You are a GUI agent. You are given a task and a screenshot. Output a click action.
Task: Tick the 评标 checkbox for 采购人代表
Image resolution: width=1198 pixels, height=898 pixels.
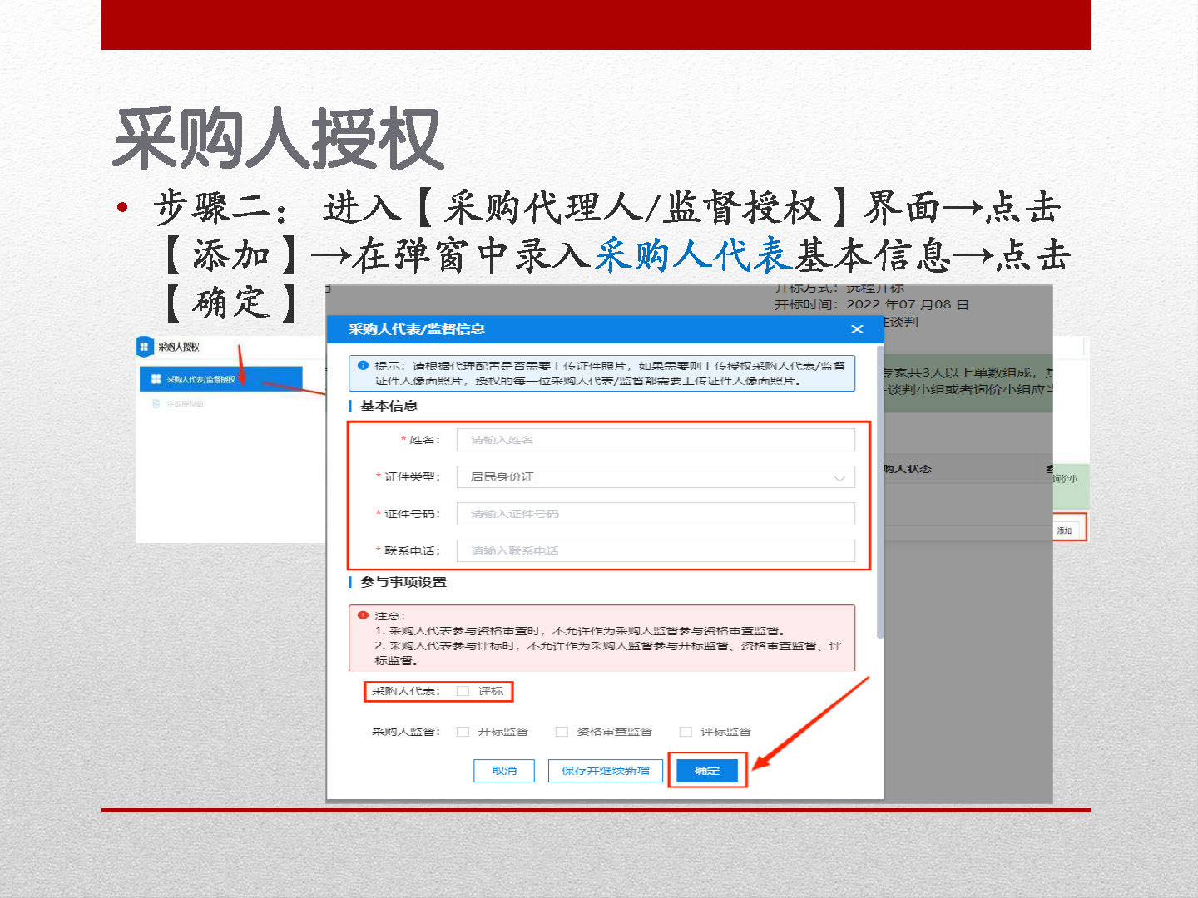pos(463,691)
